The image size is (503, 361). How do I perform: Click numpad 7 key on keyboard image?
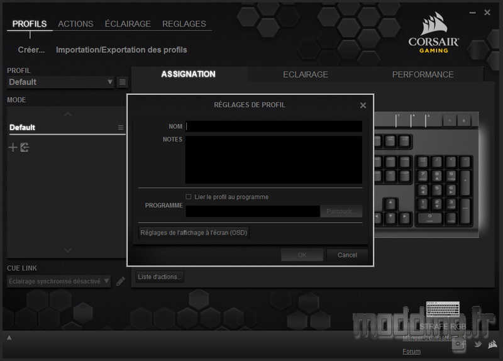pyautogui.click(x=423, y=175)
